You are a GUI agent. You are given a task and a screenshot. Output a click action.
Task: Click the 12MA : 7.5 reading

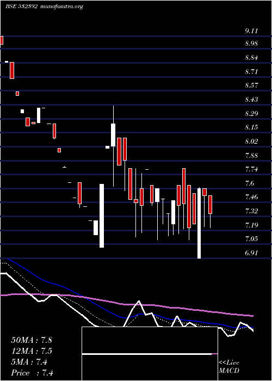[x=32, y=351]
